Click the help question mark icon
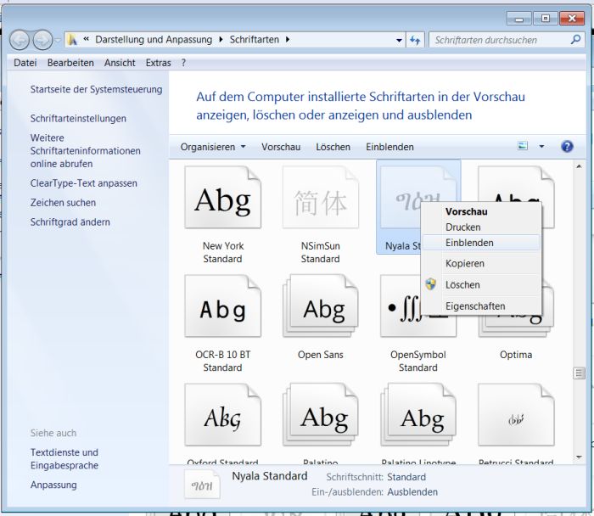 pos(567,146)
